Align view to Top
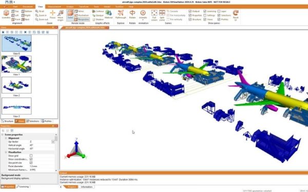Viewport: 308px width, 192px height. click(x=15, y=11)
